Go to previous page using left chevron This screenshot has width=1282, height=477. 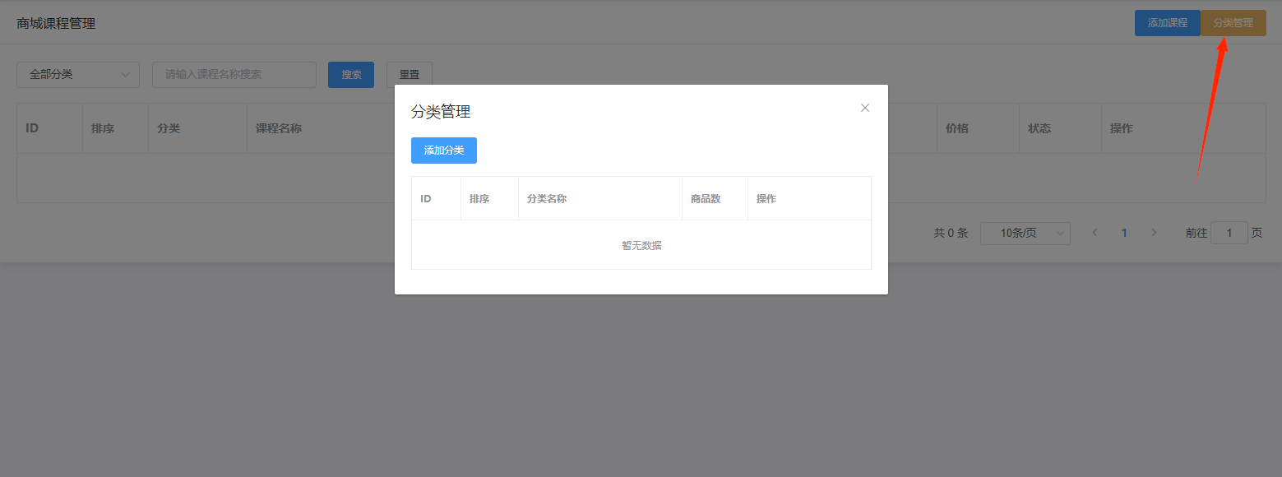1095,234
